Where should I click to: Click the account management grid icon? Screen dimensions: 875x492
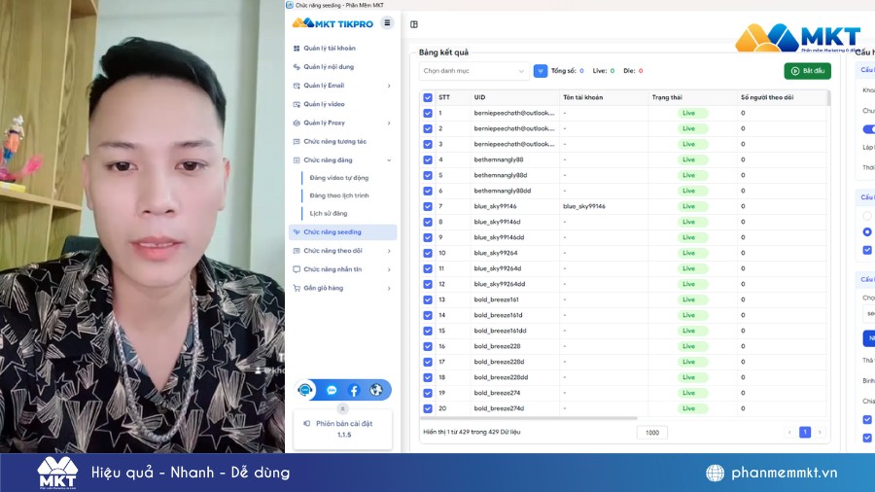297,49
